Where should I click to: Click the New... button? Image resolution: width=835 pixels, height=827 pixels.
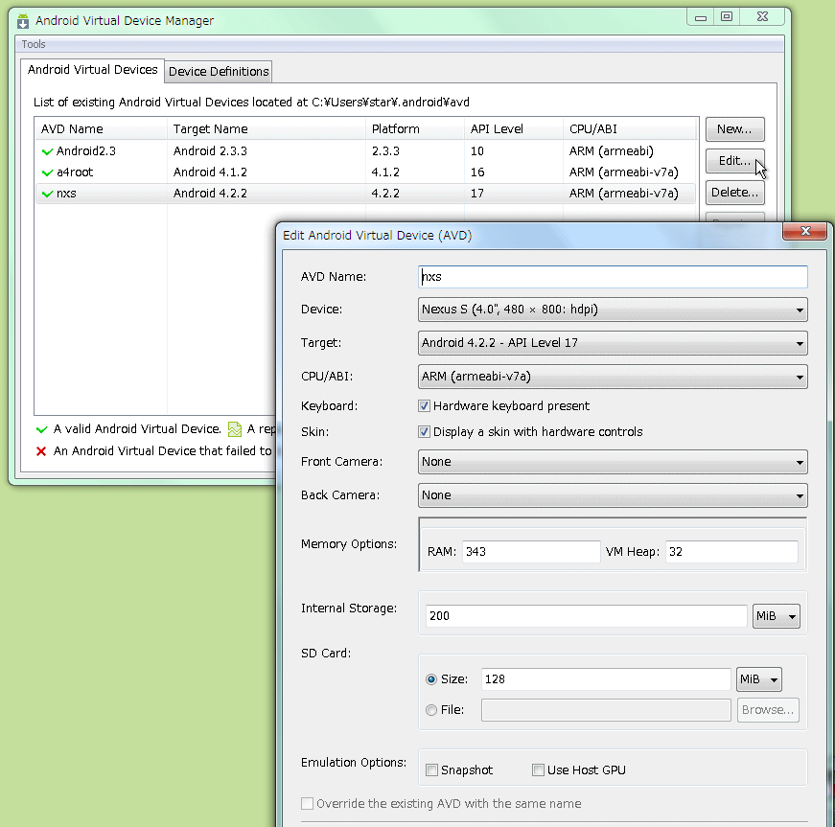(x=735, y=129)
